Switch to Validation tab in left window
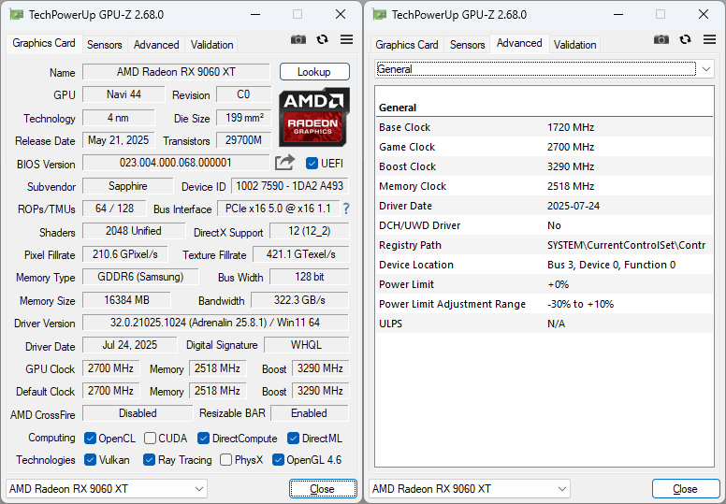726x504 pixels. click(212, 45)
